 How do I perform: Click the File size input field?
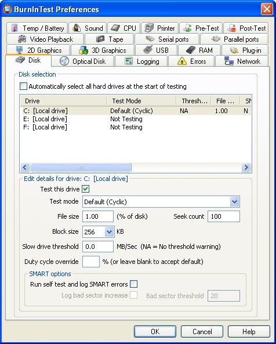[98, 216]
